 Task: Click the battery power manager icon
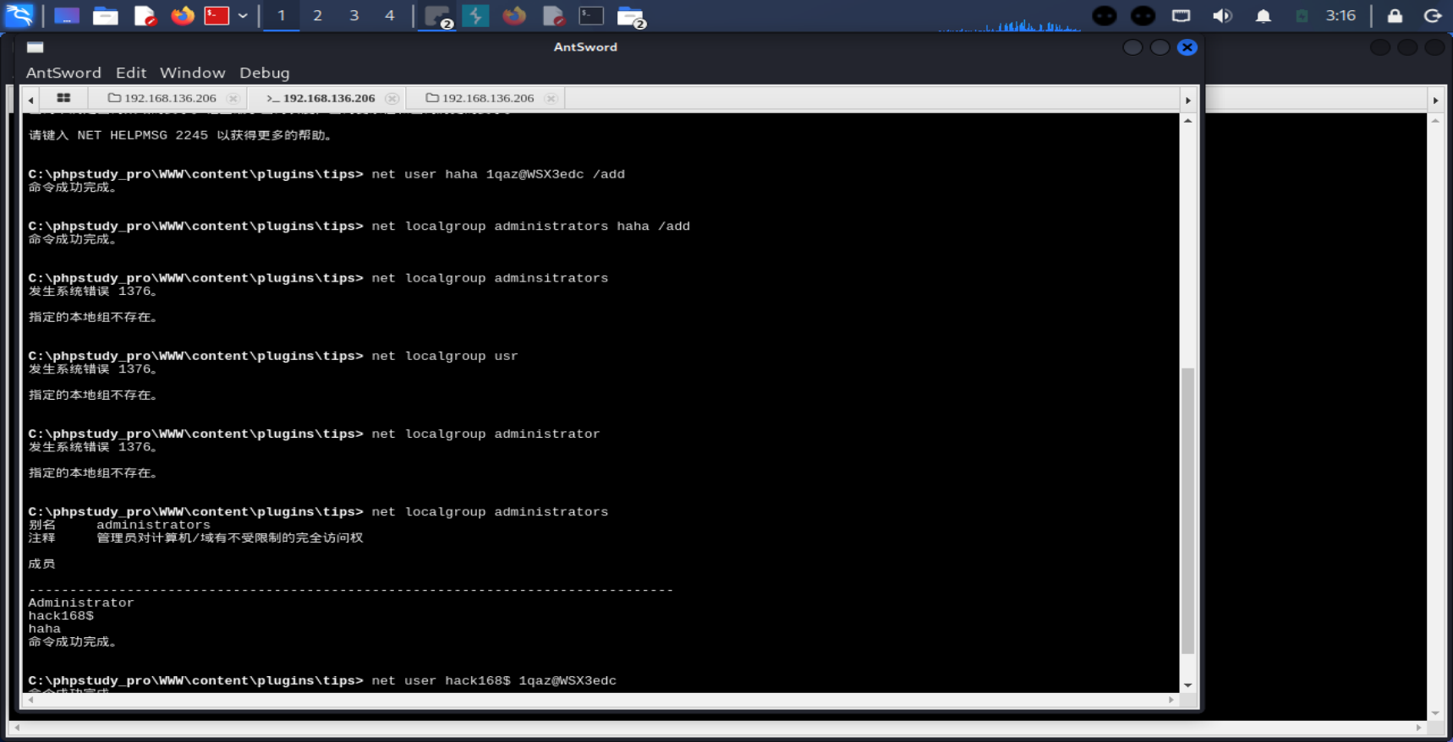[1302, 15]
